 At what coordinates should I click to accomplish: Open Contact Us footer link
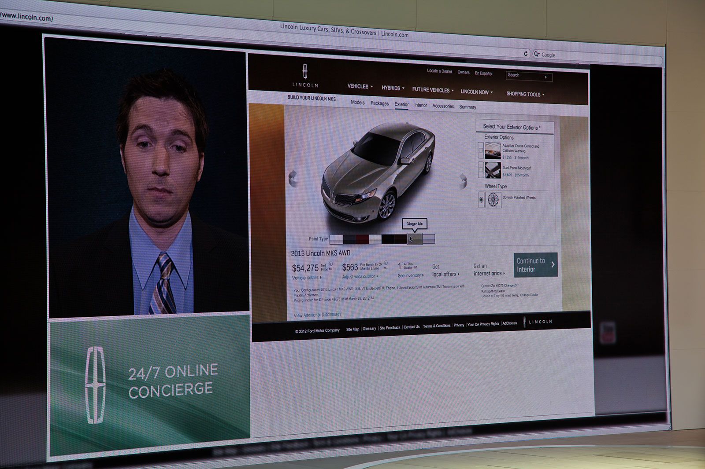(x=412, y=326)
